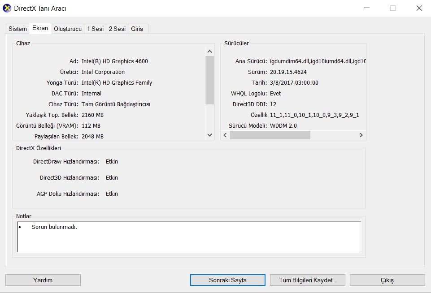Click the Yaklaşık Top. Bellek label

point(52,115)
